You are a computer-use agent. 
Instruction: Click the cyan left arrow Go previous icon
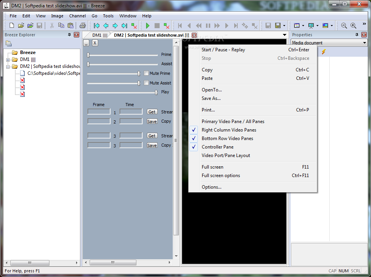pyautogui.click(x=106, y=25)
